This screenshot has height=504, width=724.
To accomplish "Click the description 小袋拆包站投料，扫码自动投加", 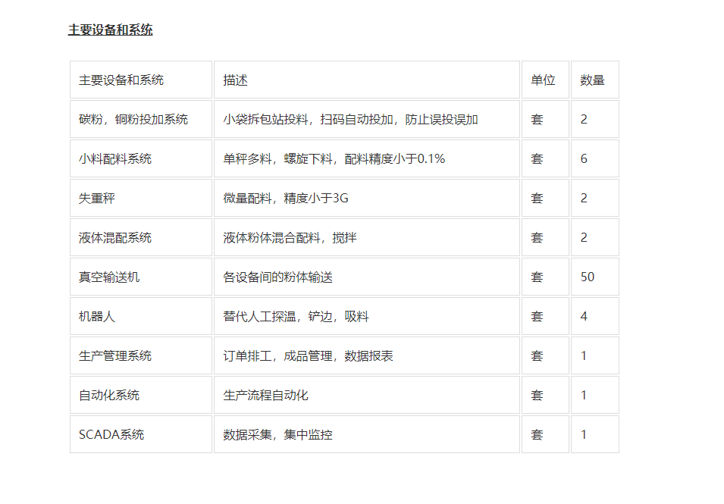I will click(x=350, y=120).
